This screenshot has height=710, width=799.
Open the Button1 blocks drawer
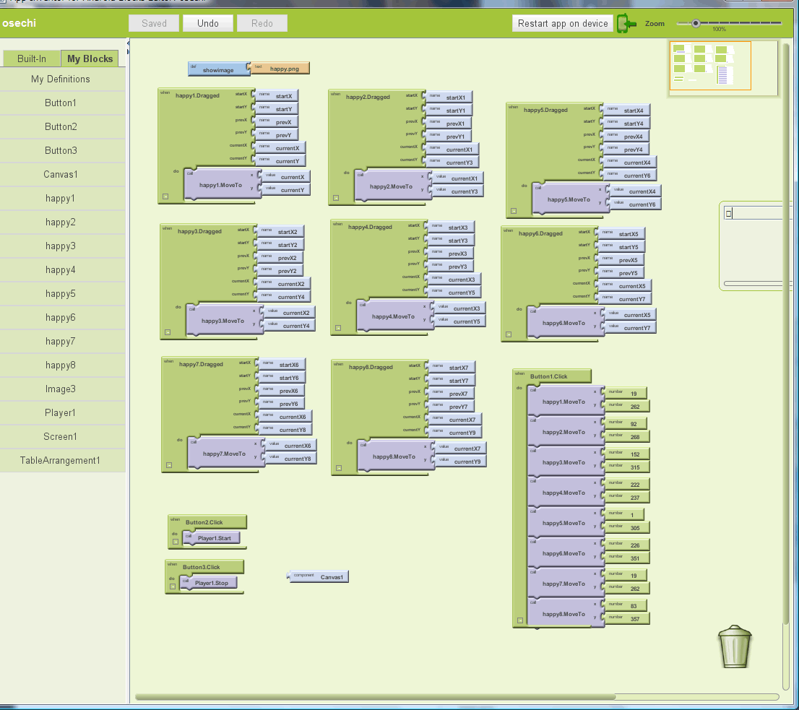click(61, 103)
